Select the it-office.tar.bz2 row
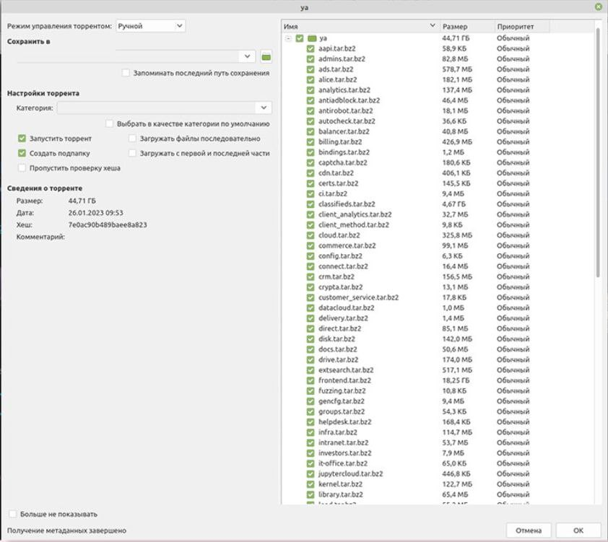 438,463
